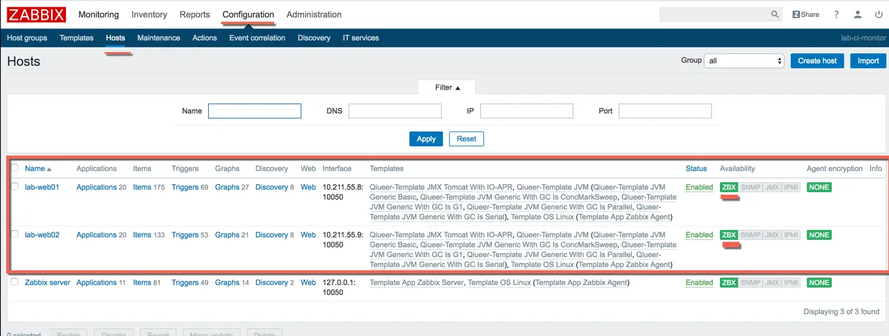
Task: Sort hosts by Status column
Action: coord(696,169)
